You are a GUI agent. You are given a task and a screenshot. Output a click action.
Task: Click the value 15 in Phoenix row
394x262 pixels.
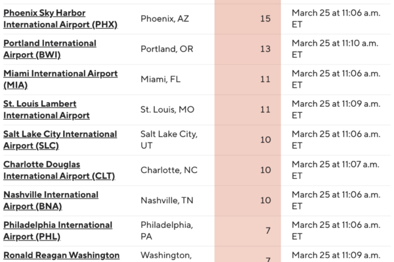[265, 18]
